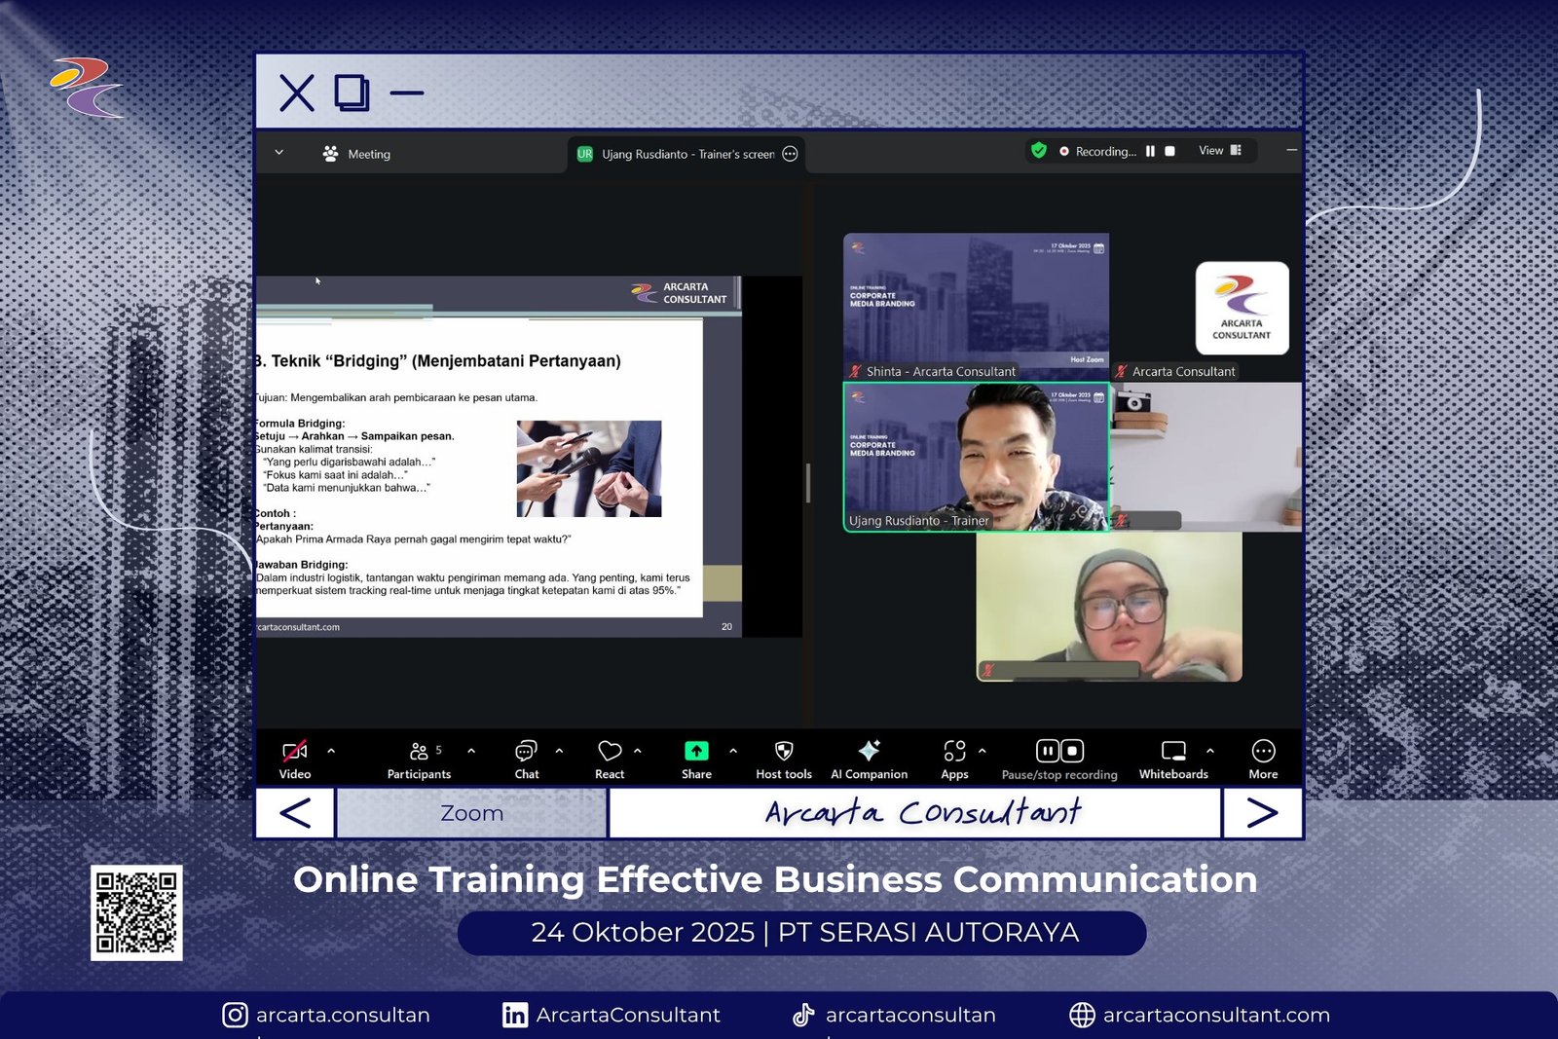
Task: Click the React heart icon
Action: click(x=610, y=759)
